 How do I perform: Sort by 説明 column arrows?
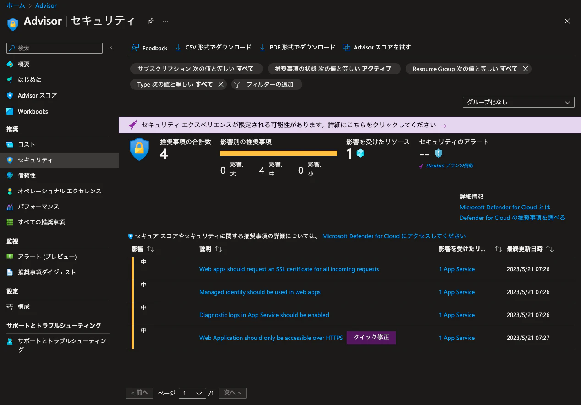point(219,249)
